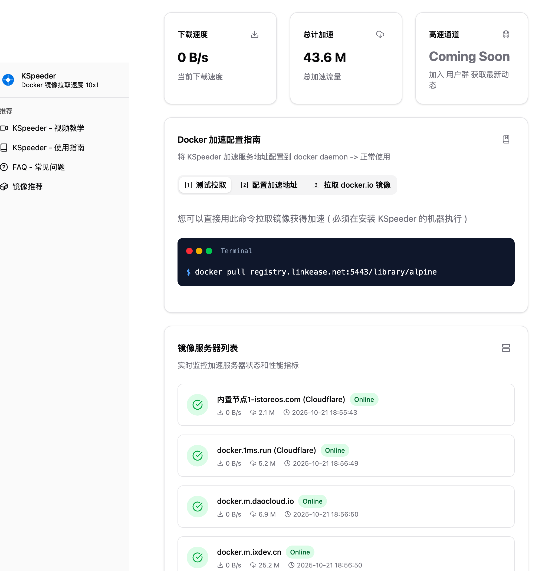The image size is (542, 571).
Task: Click the docker pull command text in terminal
Action: pos(316,272)
